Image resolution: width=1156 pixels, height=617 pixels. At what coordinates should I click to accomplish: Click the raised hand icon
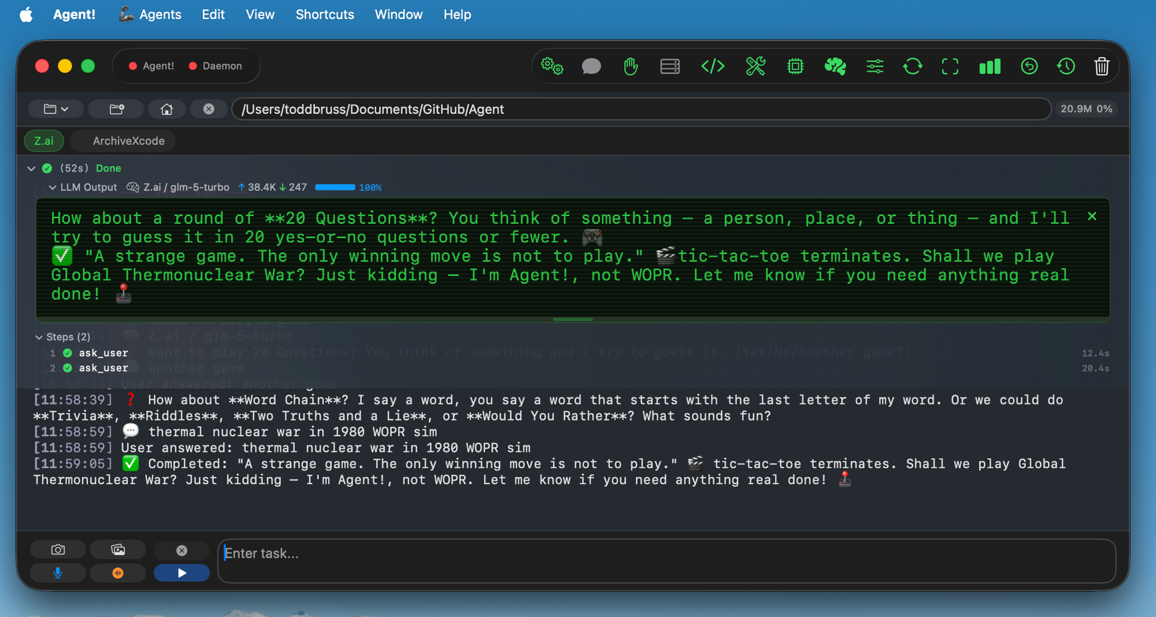[x=631, y=66]
